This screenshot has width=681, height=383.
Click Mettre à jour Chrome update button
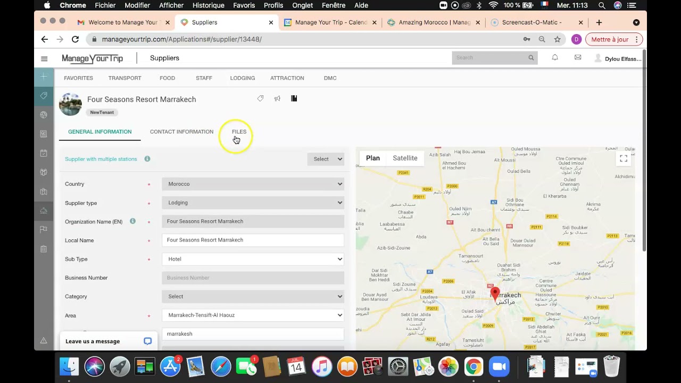[614, 39]
